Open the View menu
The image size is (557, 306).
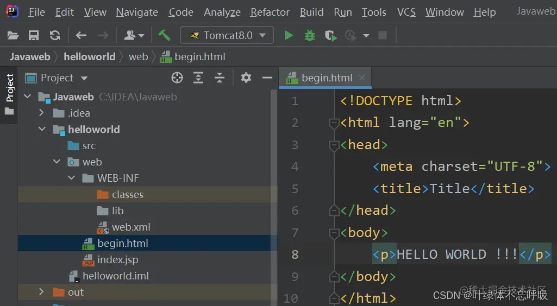pyautogui.click(x=95, y=12)
